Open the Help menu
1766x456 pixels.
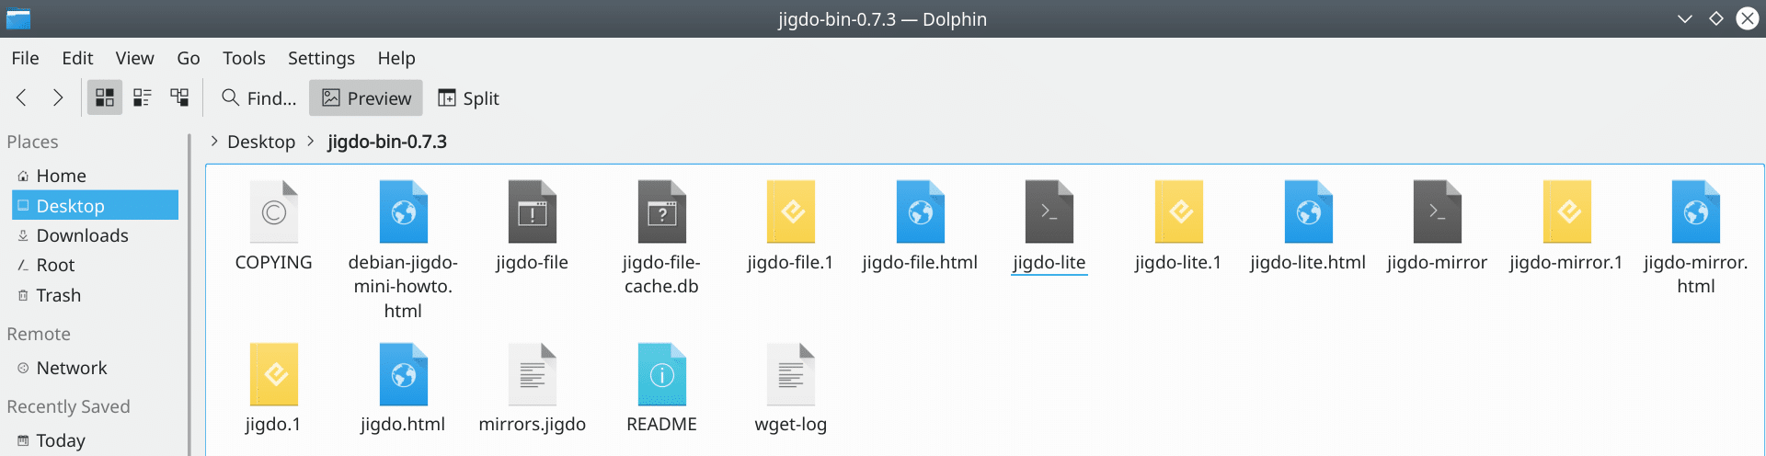396,58
